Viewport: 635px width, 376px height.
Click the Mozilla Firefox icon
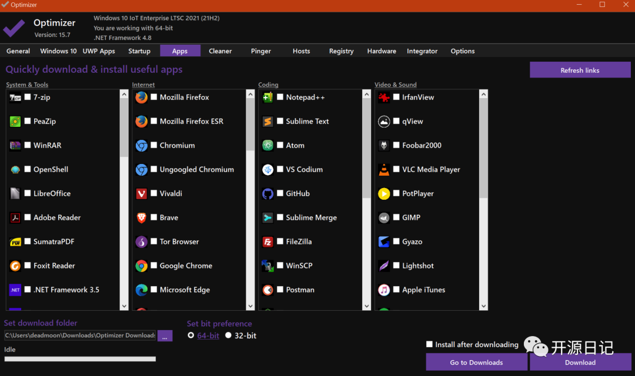[141, 97]
